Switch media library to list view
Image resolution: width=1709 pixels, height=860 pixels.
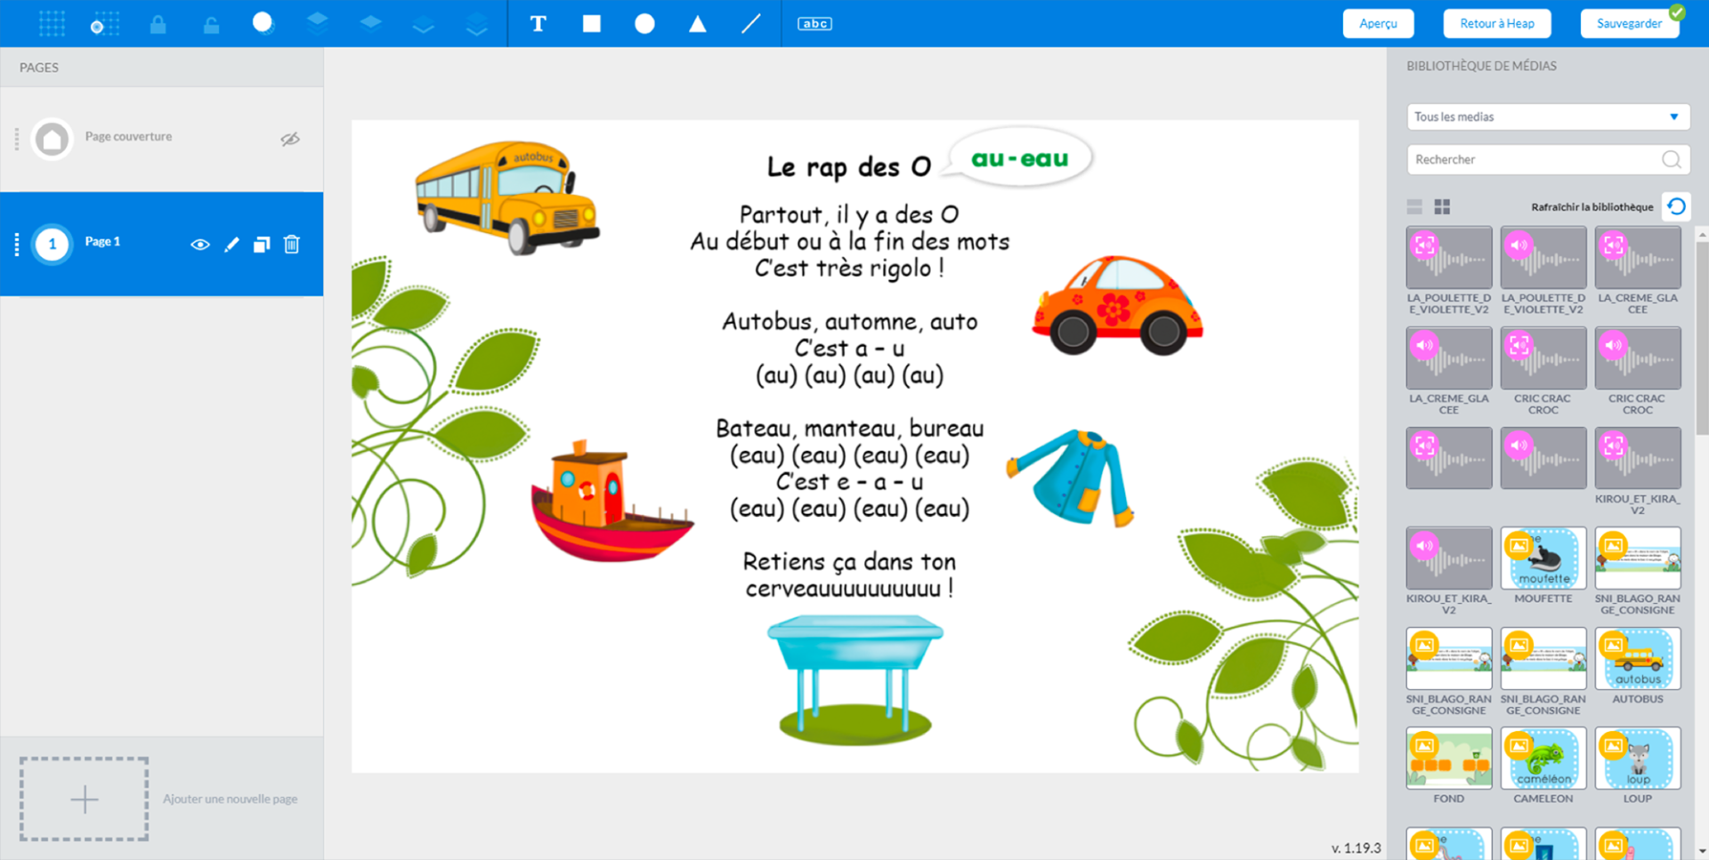coord(1414,207)
